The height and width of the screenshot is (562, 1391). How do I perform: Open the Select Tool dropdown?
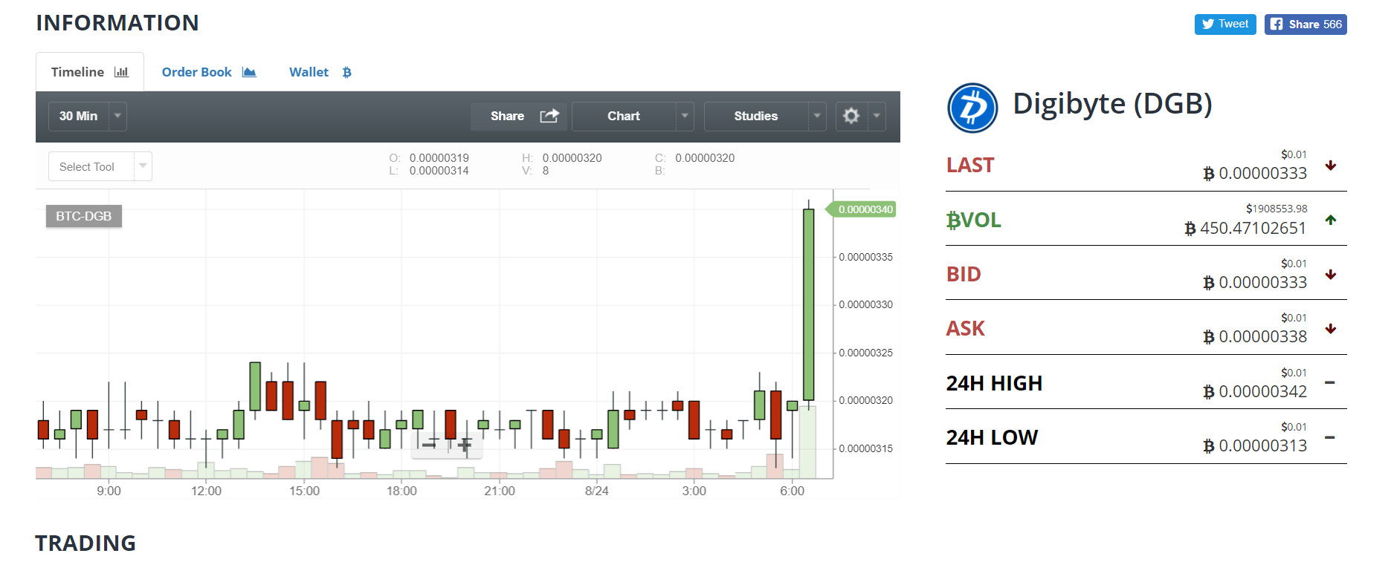[x=100, y=166]
